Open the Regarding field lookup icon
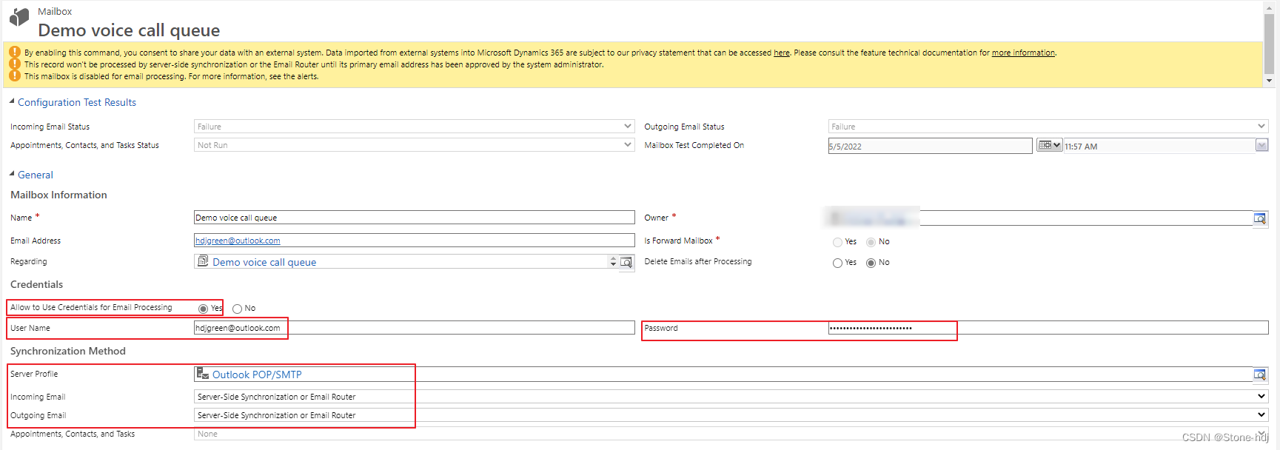The height and width of the screenshot is (450, 1280). (626, 262)
